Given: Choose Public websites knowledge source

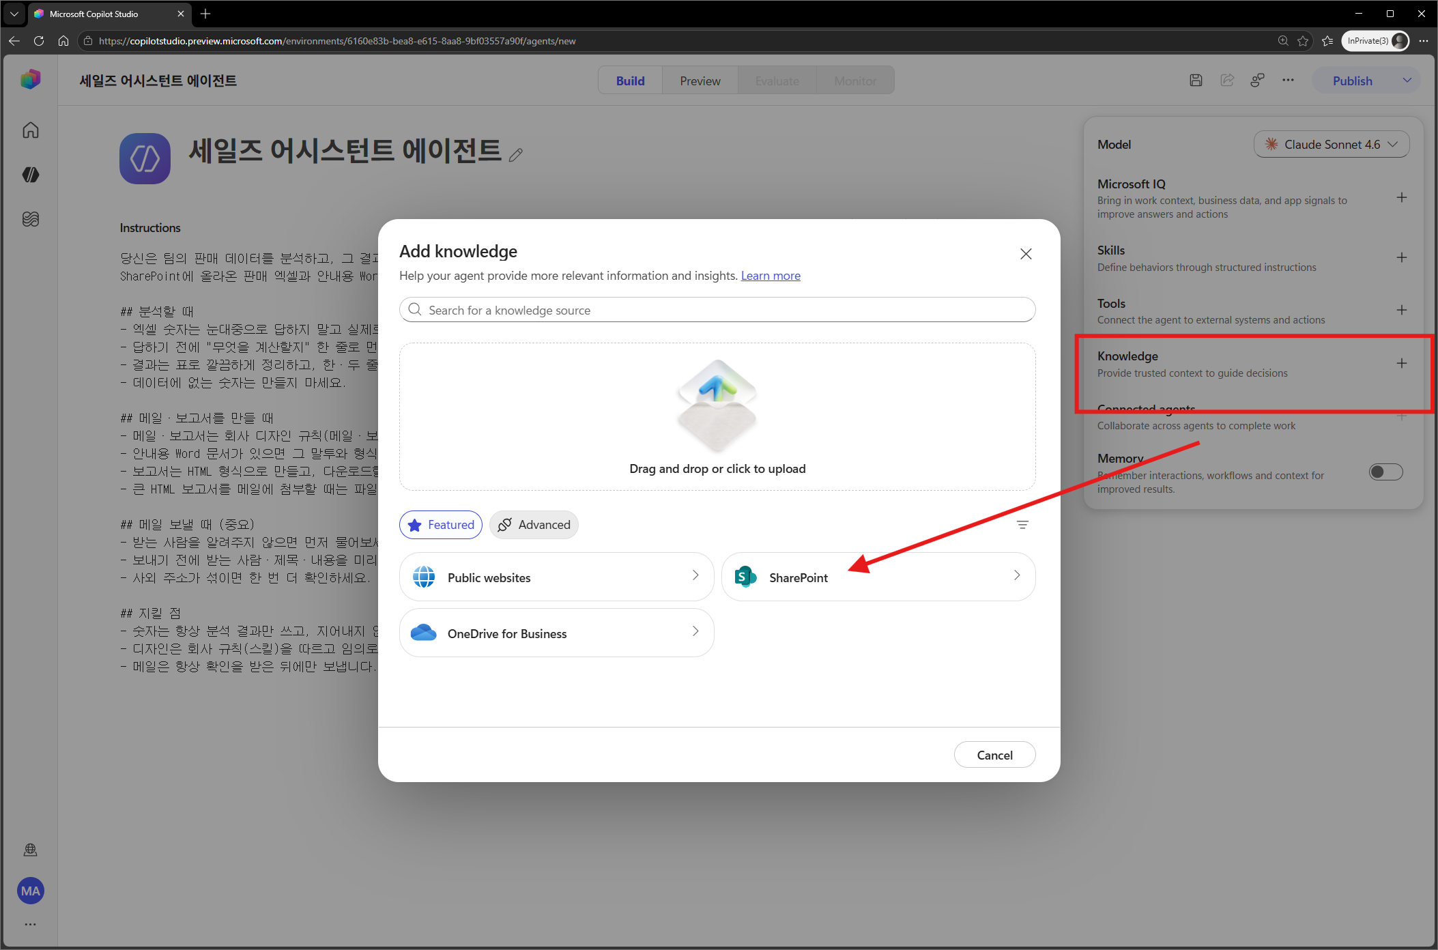Looking at the screenshot, I should click(x=557, y=577).
